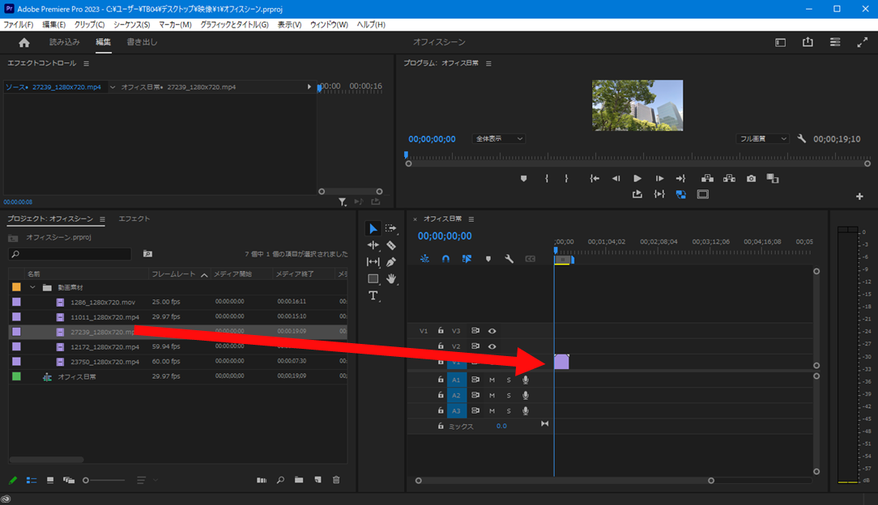The width and height of the screenshot is (878, 505).
Task: Select the Slip tool
Action: [373, 261]
